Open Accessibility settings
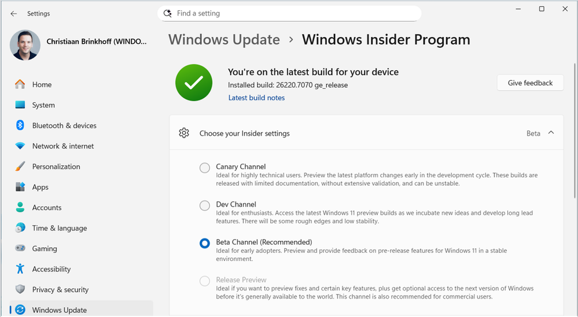The height and width of the screenshot is (317, 578). pyautogui.click(x=81, y=269)
